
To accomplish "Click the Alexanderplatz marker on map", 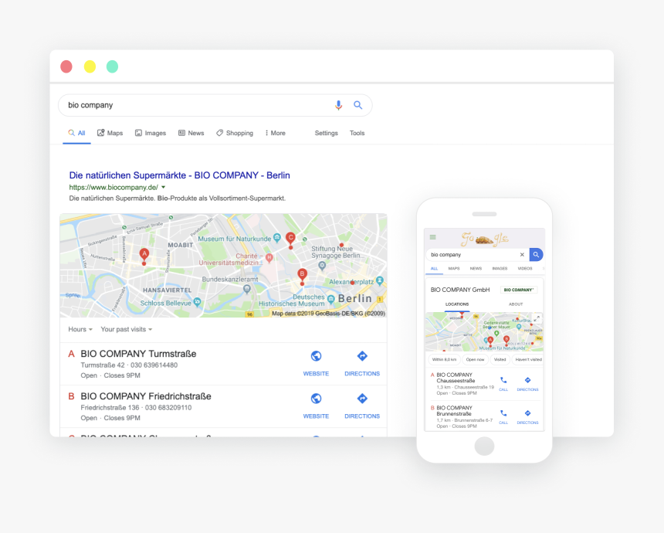I will tap(379, 280).
